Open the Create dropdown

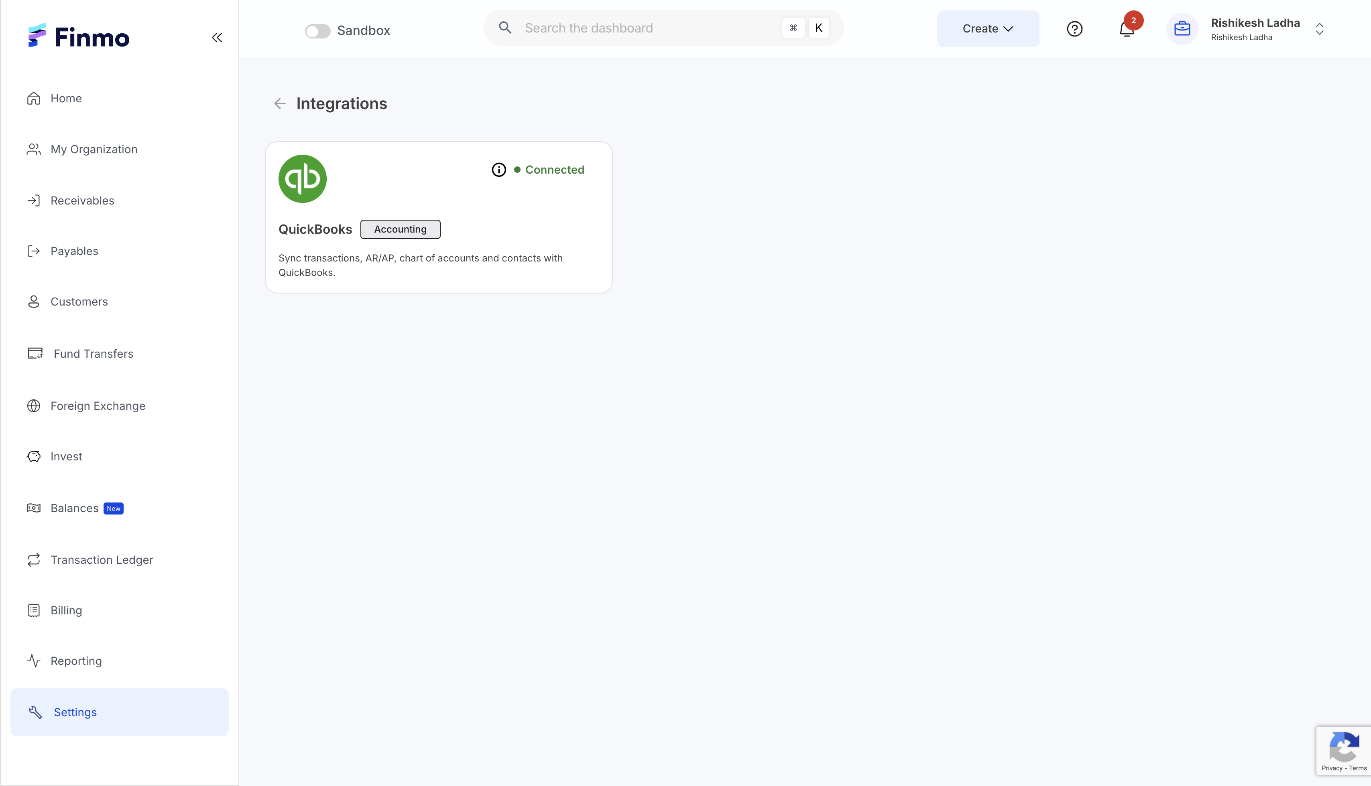tap(987, 29)
